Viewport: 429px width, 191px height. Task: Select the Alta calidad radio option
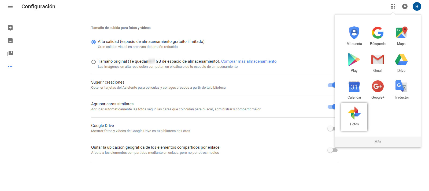(x=94, y=42)
